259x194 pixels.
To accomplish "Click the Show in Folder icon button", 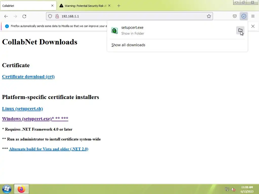I will click(x=240, y=31).
